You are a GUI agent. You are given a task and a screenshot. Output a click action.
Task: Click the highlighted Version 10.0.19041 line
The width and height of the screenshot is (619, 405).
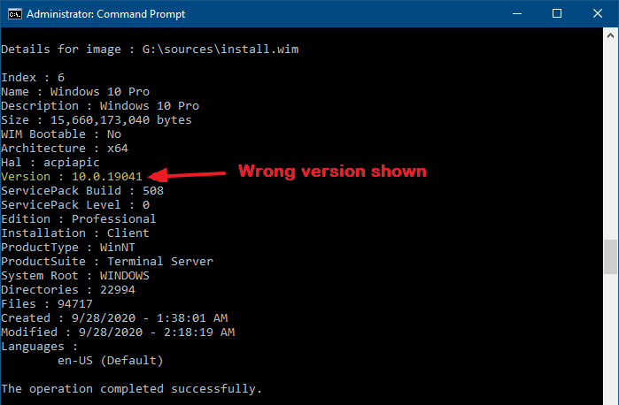click(x=72, y=176)
